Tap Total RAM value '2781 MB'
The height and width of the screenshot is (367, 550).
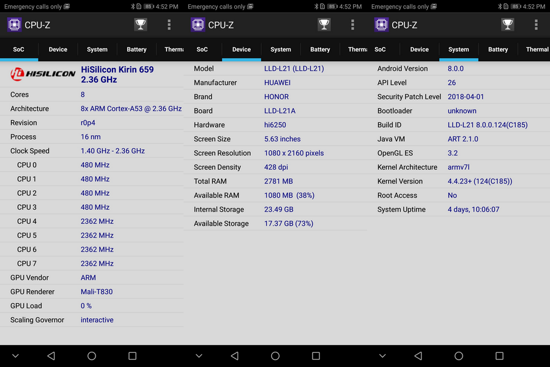278,182
